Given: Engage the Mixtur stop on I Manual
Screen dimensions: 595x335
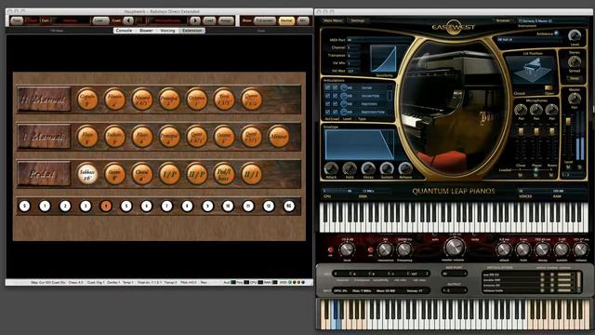Looking at the screenshot, I should pos(279,137).
